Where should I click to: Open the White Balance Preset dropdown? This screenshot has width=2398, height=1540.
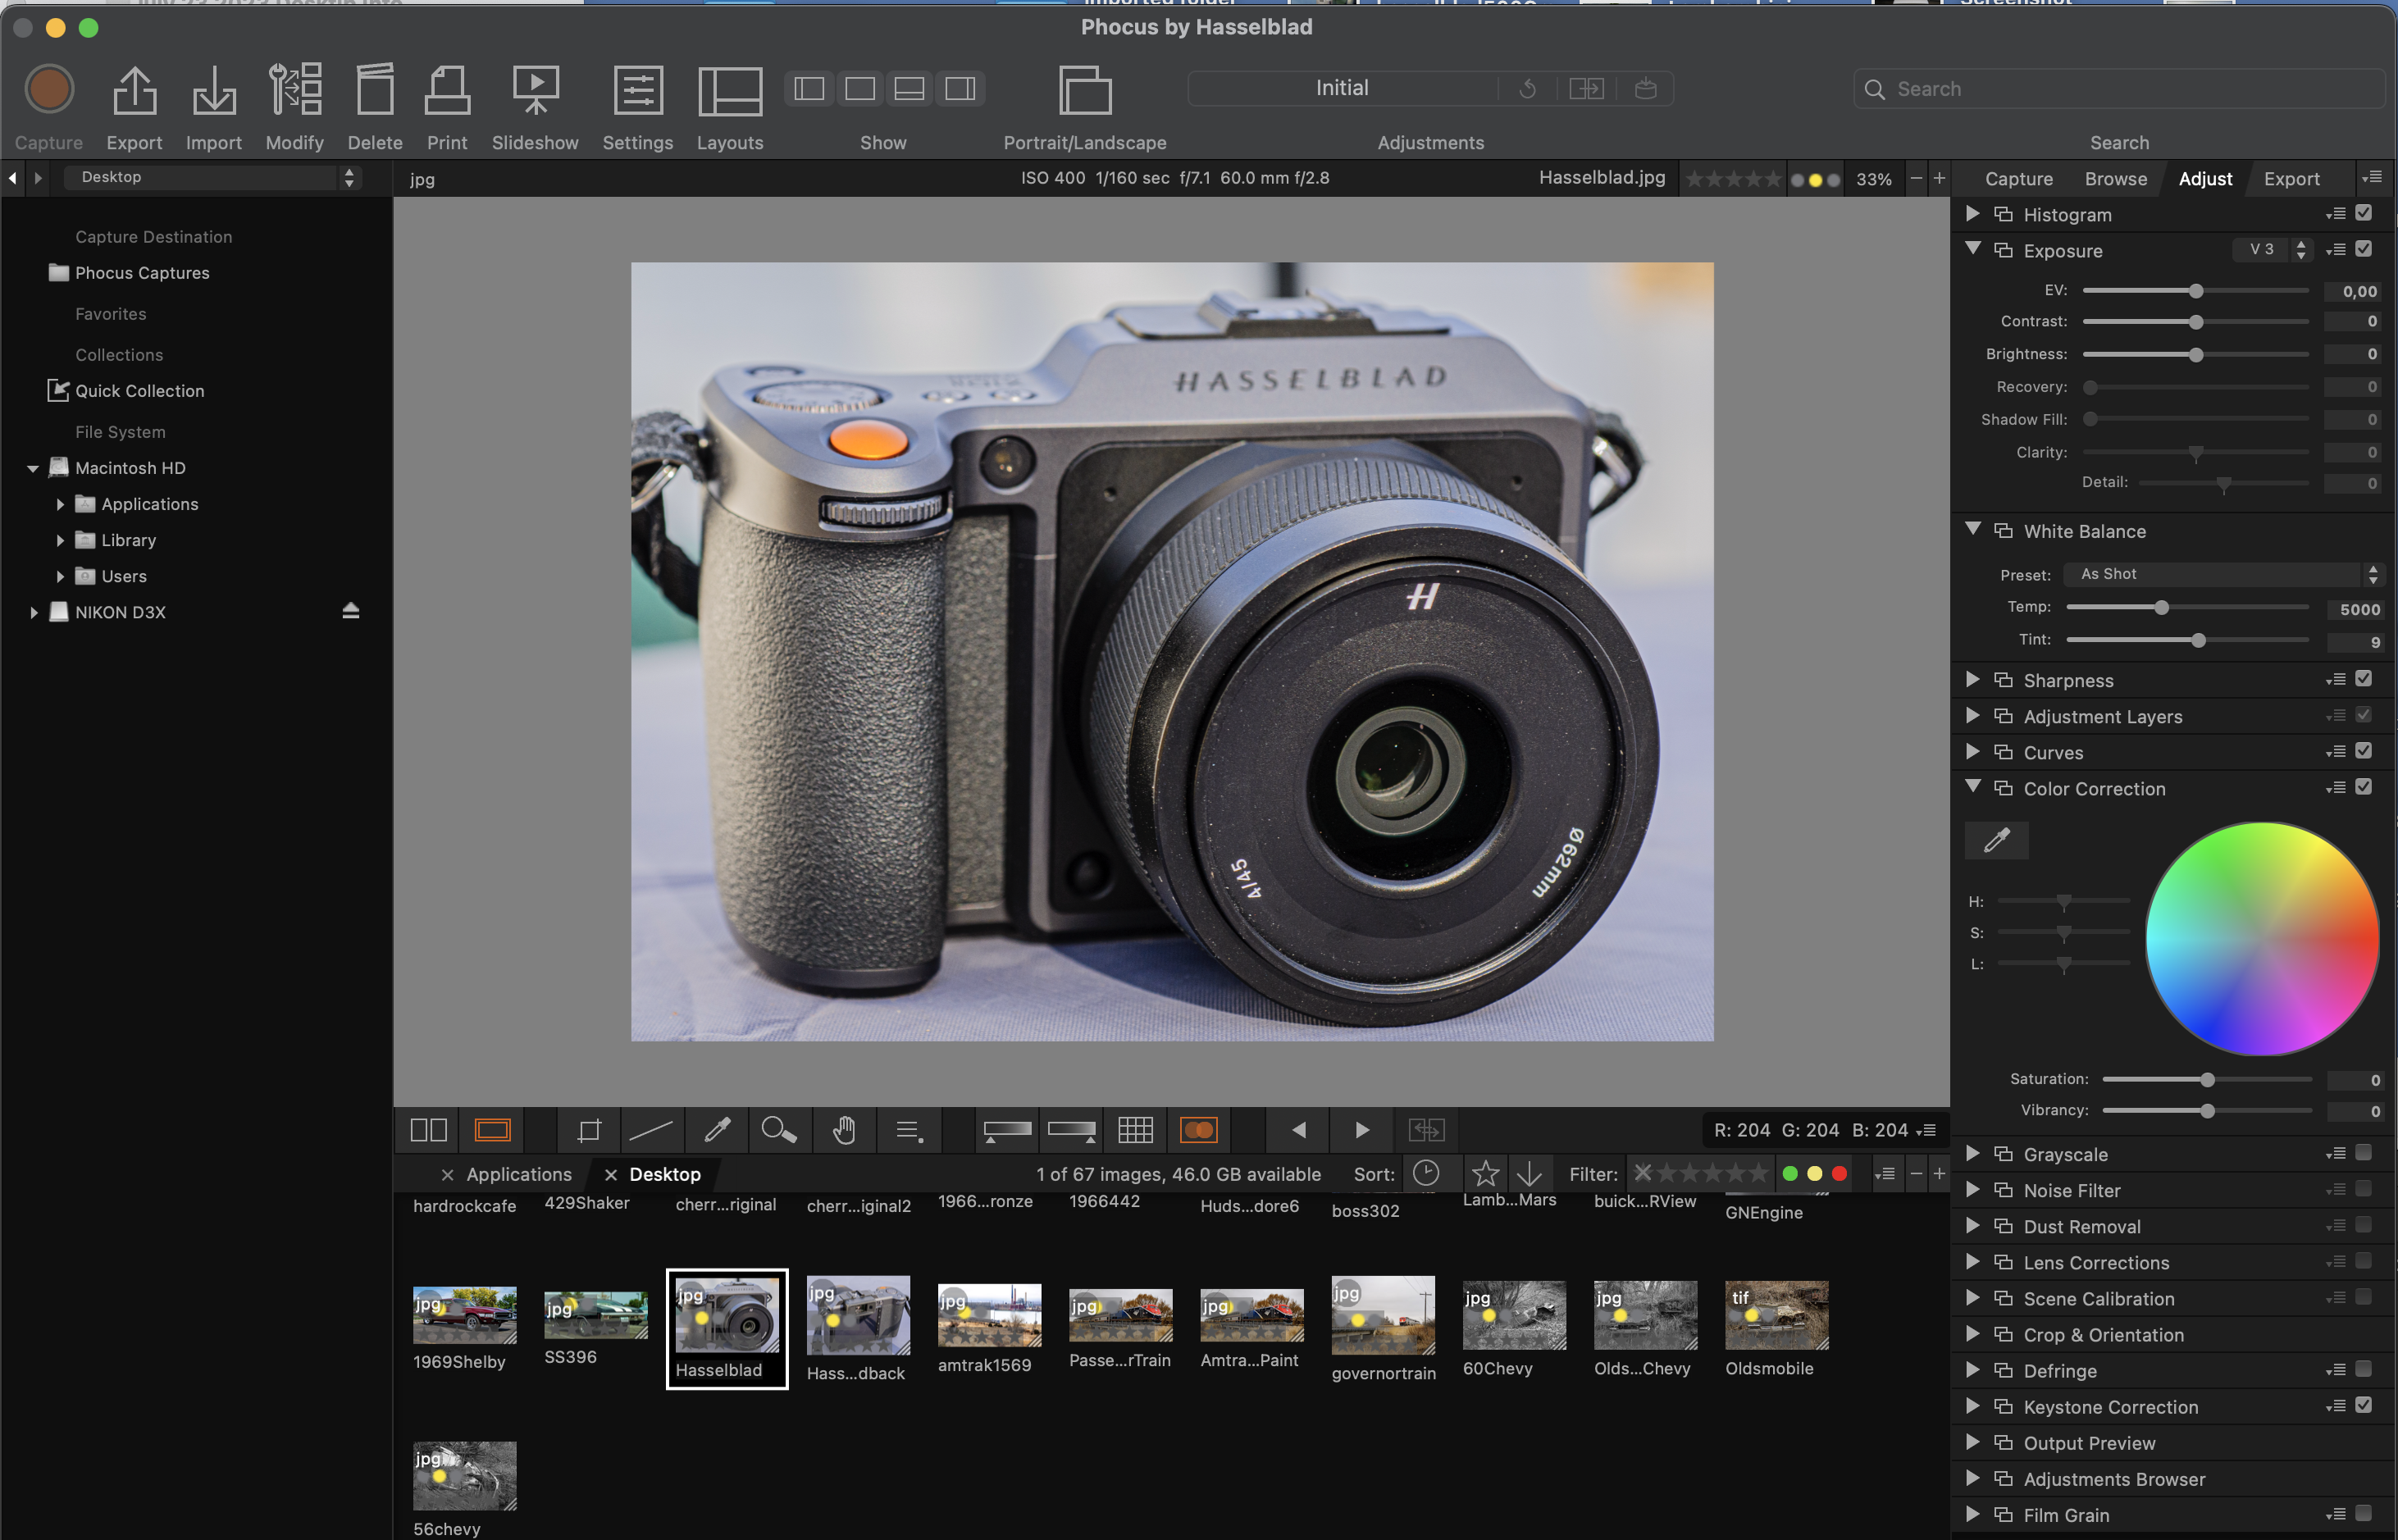pos(2225,574)
